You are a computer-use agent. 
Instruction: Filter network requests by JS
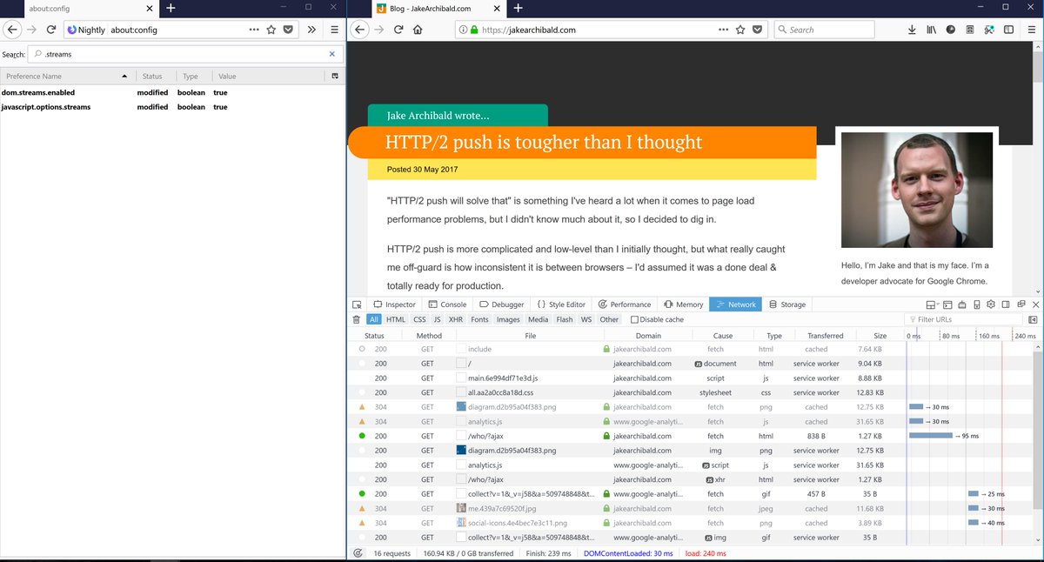[x=438, y=319]
